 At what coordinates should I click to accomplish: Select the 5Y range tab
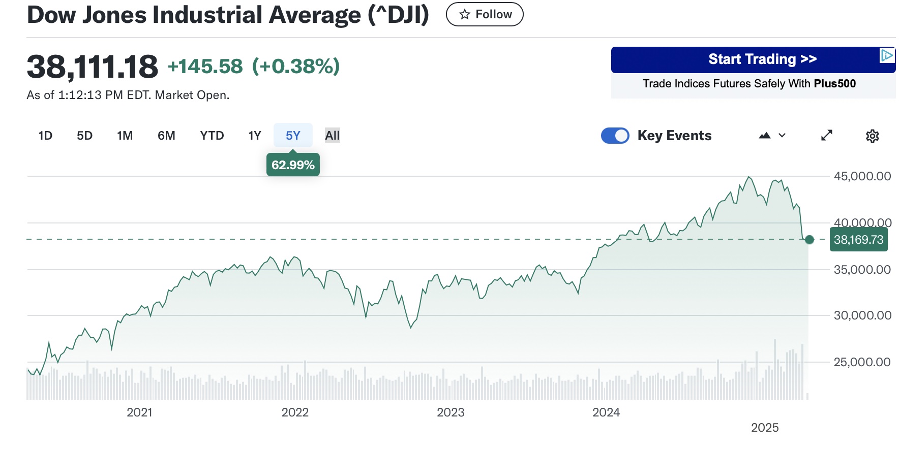(293, 136)
